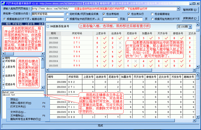Click the 完成 status bar
The width and height of the screenshot is (201, 130).
point(100,126)
